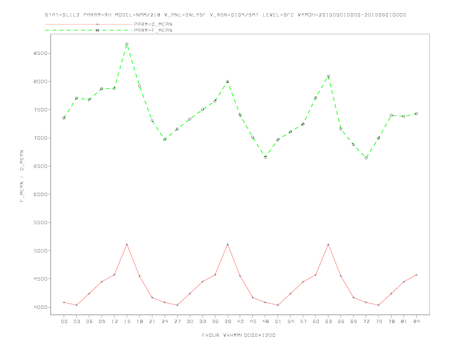Click the PARM=O_MEAN legend label
The width and height of the screenshot is (454, 350).
tap(153, 24)
